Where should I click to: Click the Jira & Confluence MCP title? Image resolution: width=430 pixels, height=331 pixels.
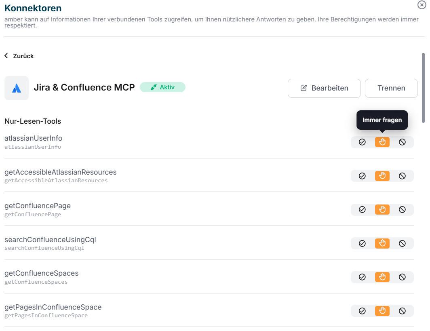(84, 87)
